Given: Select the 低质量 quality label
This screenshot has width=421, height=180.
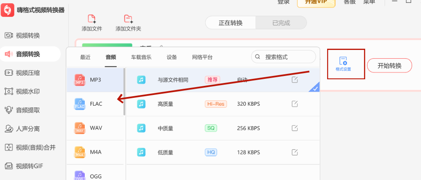Looking at the screenshot, I should pos(165,153).
